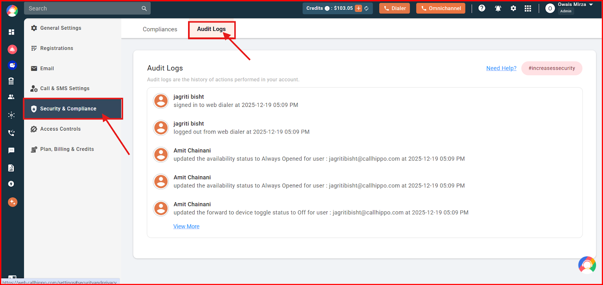The width and height of the screenshot is (603, 285).
Task: Open the integrations hub icon in sidebar
Action: [x=11, y=115]
